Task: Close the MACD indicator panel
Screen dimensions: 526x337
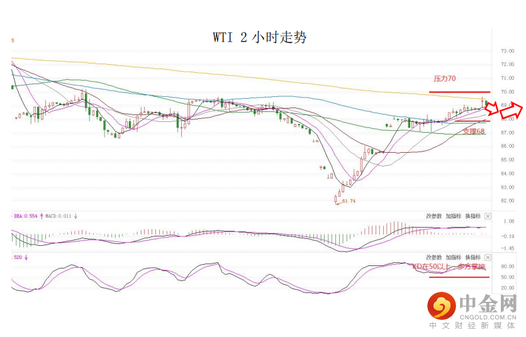Action: tap(488, 216)
